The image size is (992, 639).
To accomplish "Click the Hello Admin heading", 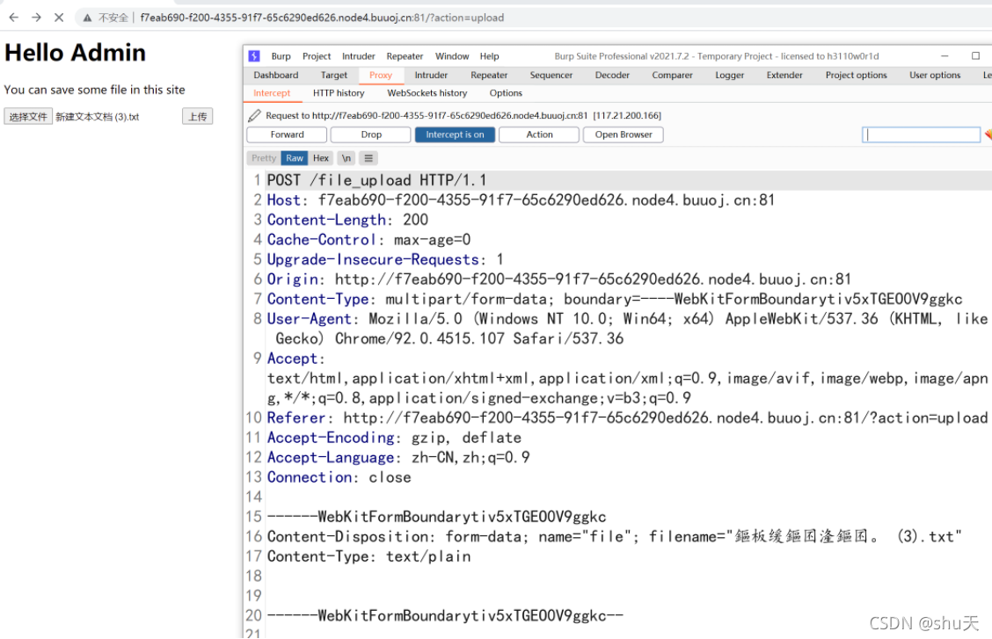I will 75,53.
